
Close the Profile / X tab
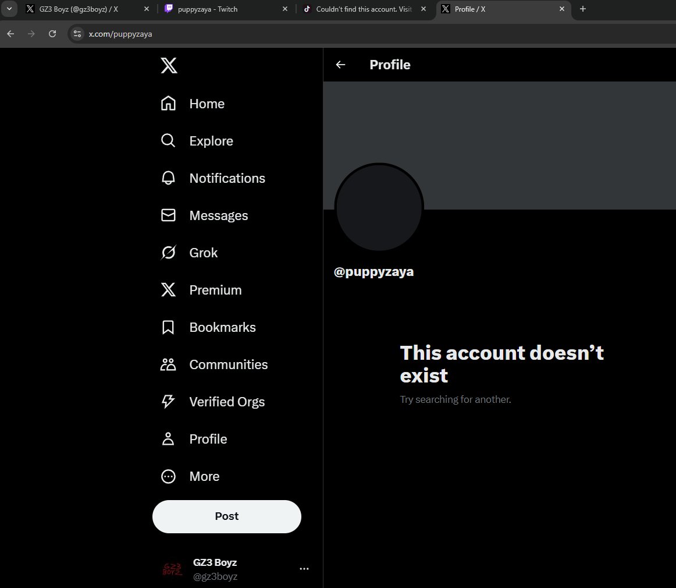click(562, 9)
